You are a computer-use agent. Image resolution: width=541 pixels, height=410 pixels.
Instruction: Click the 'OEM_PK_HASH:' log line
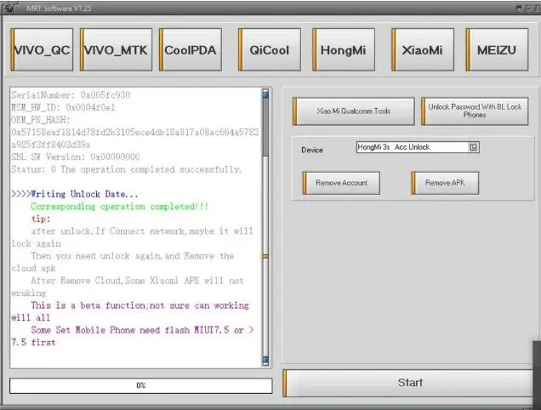tap(41, 120)
